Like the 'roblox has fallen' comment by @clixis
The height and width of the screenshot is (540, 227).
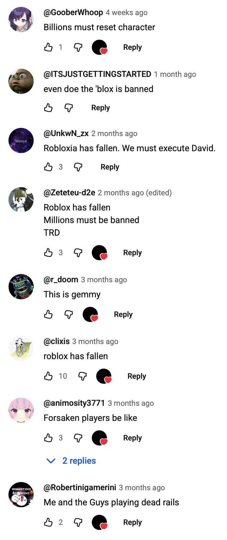[48, 376]
